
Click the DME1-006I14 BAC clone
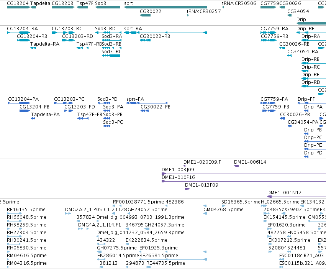(x=280, y=166)
